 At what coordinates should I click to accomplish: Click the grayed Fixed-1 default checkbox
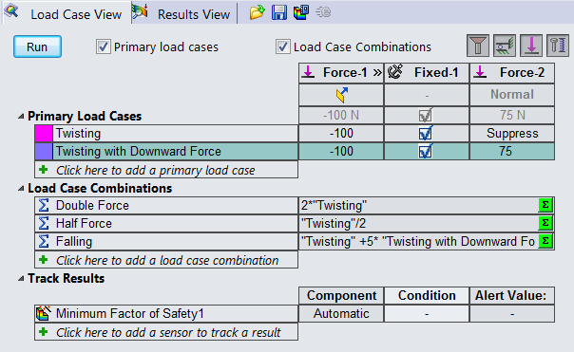(426, 116)
